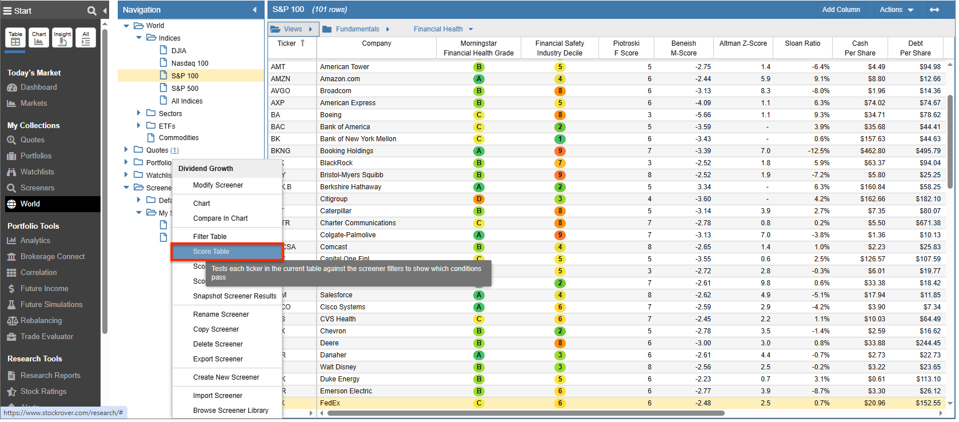Expand the ETFs tree folder
This screenshot has width=959, height=422.
(x=138, y=125)
